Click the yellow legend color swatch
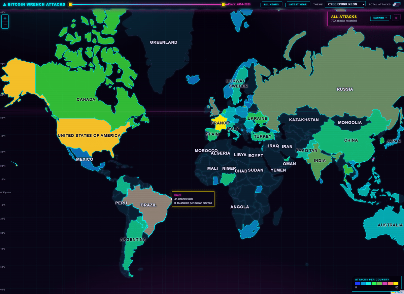This screenshot has height=294, width=404. click(x=396, y=284)
